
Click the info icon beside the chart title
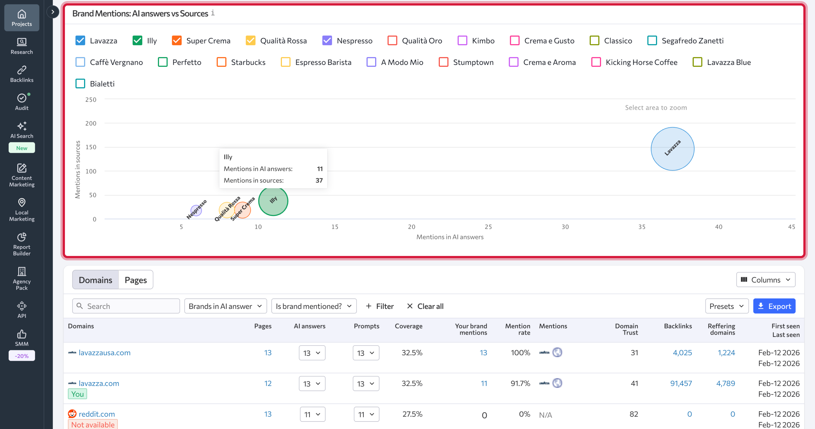coord(213,13)
